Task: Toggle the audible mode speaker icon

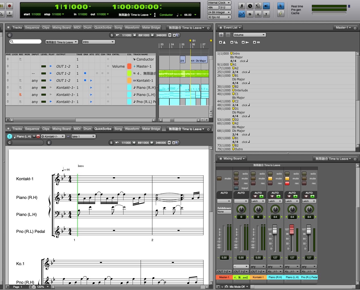Action: pyautogui.click(x=267, y=6)
